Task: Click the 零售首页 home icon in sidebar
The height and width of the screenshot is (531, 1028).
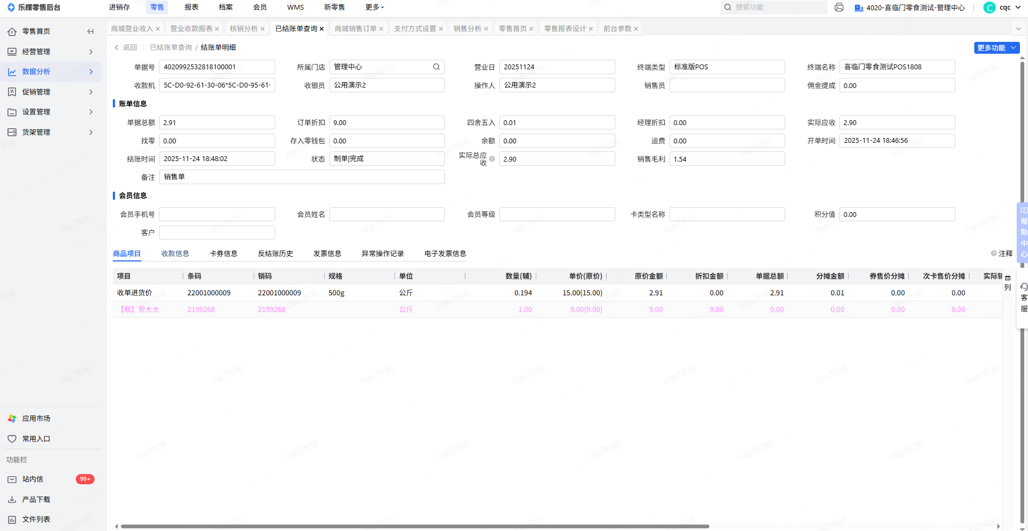Action: tap(12, 32)
